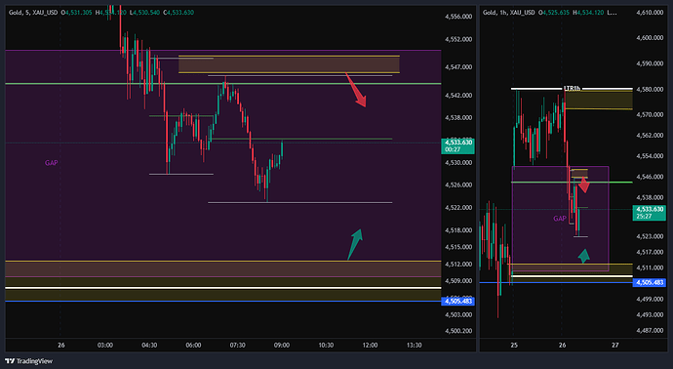Click the 27 date label on 1h chart
The width and height of the screenshot is (673, 369).
(615, 345)
